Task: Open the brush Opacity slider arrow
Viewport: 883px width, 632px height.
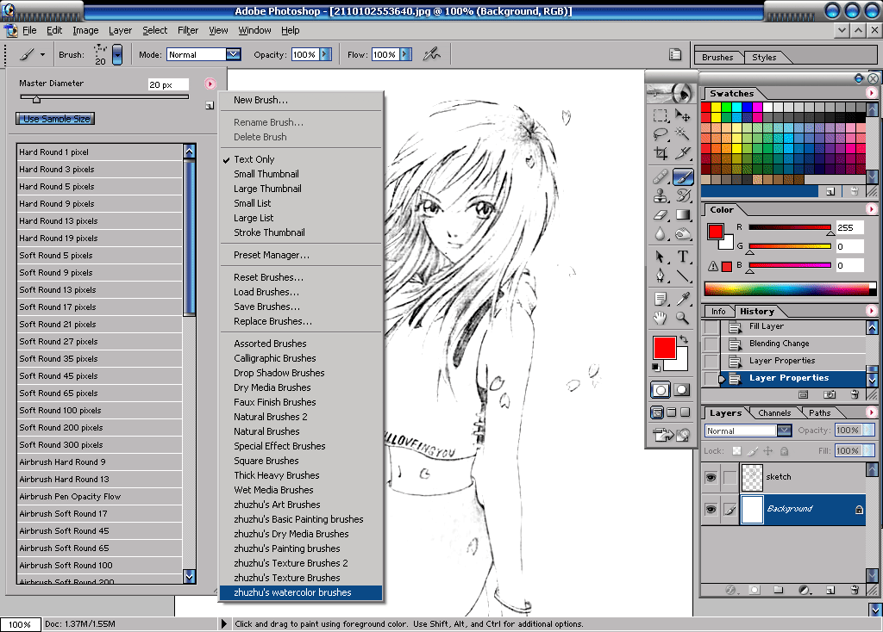Action: tap(325, 54)
